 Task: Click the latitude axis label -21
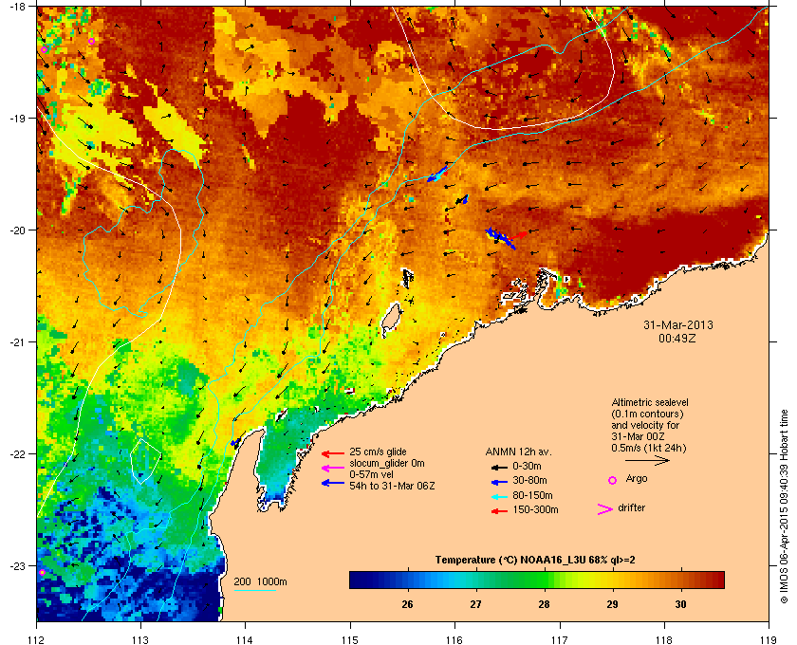point(19,342)
